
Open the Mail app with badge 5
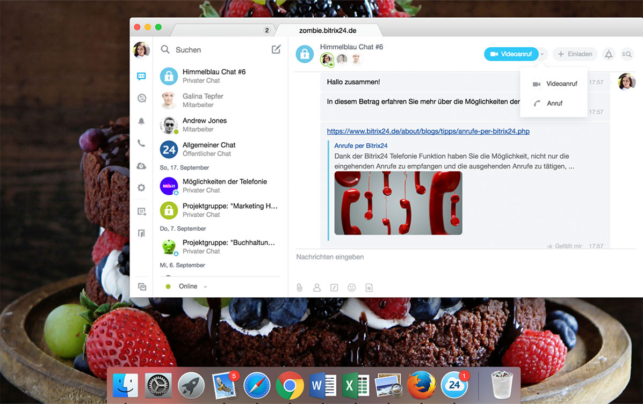(225, 385)
